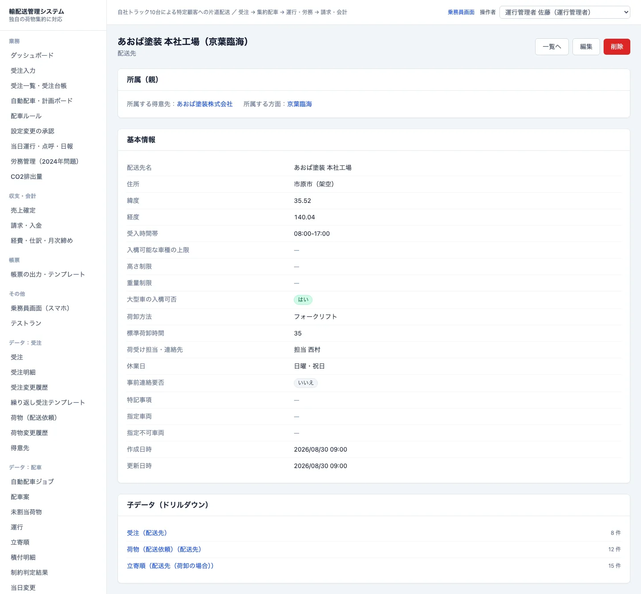Open 荷物（配送依頼）（配送先） drilldown link
The image size is (641, 594).
pos(164,550)
